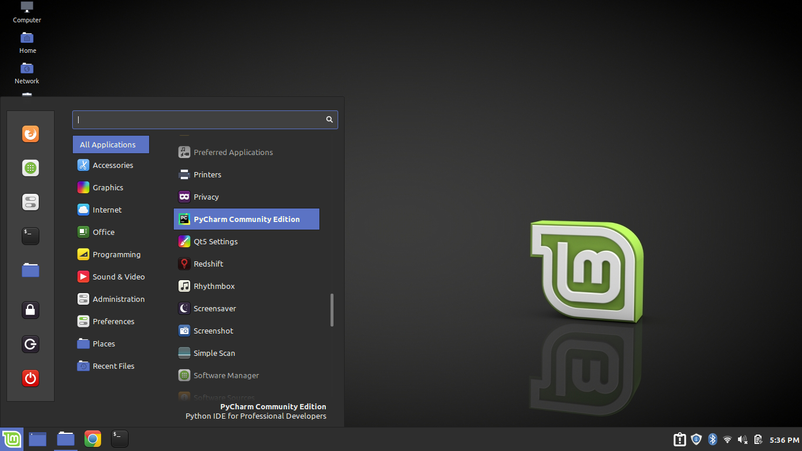Click the Screenshot camera icon
The image size is (802, 451).
click(184, 331)
